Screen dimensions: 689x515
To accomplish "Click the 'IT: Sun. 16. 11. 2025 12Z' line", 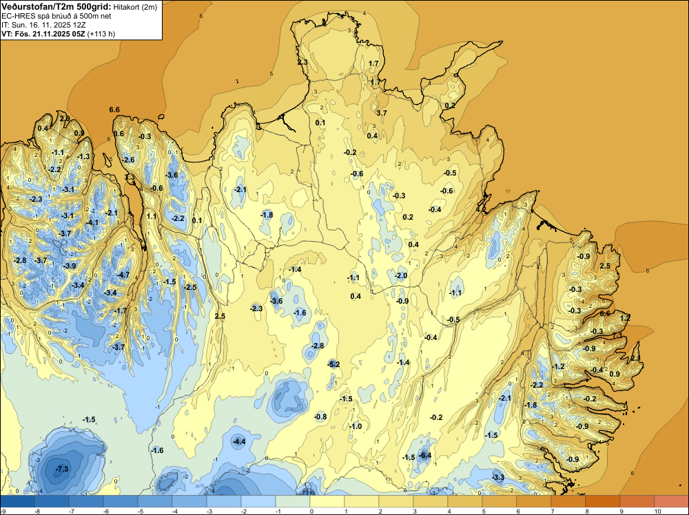I will point(43,25).
